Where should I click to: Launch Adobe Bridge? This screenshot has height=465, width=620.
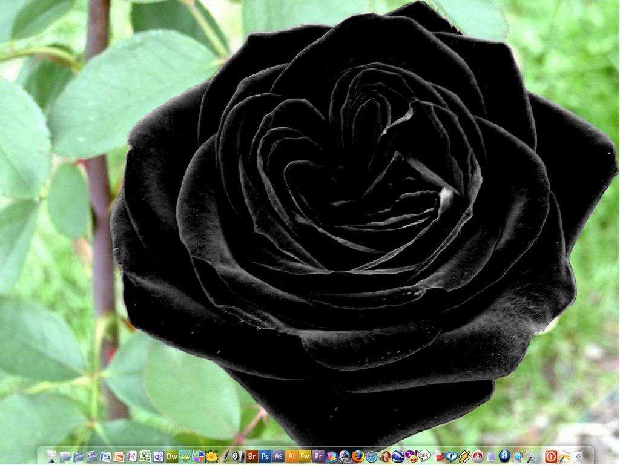[251, 456]
